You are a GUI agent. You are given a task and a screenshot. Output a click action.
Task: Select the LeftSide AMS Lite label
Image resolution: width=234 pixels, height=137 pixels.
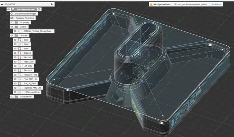click(32, 92)
